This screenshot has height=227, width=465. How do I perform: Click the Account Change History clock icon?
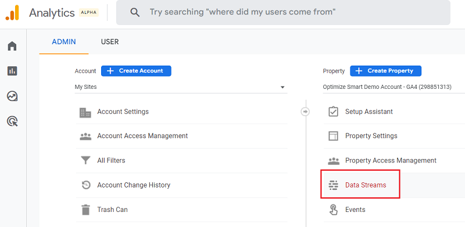[x=85, y=185]
